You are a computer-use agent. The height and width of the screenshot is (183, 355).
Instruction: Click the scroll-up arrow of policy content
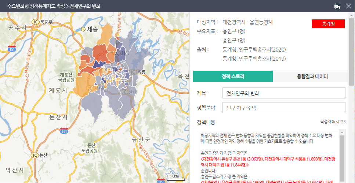click(342, 132)
